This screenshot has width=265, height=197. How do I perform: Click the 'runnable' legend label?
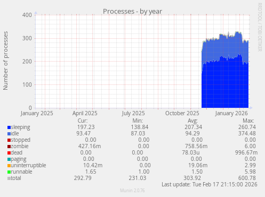coord(22,172)
